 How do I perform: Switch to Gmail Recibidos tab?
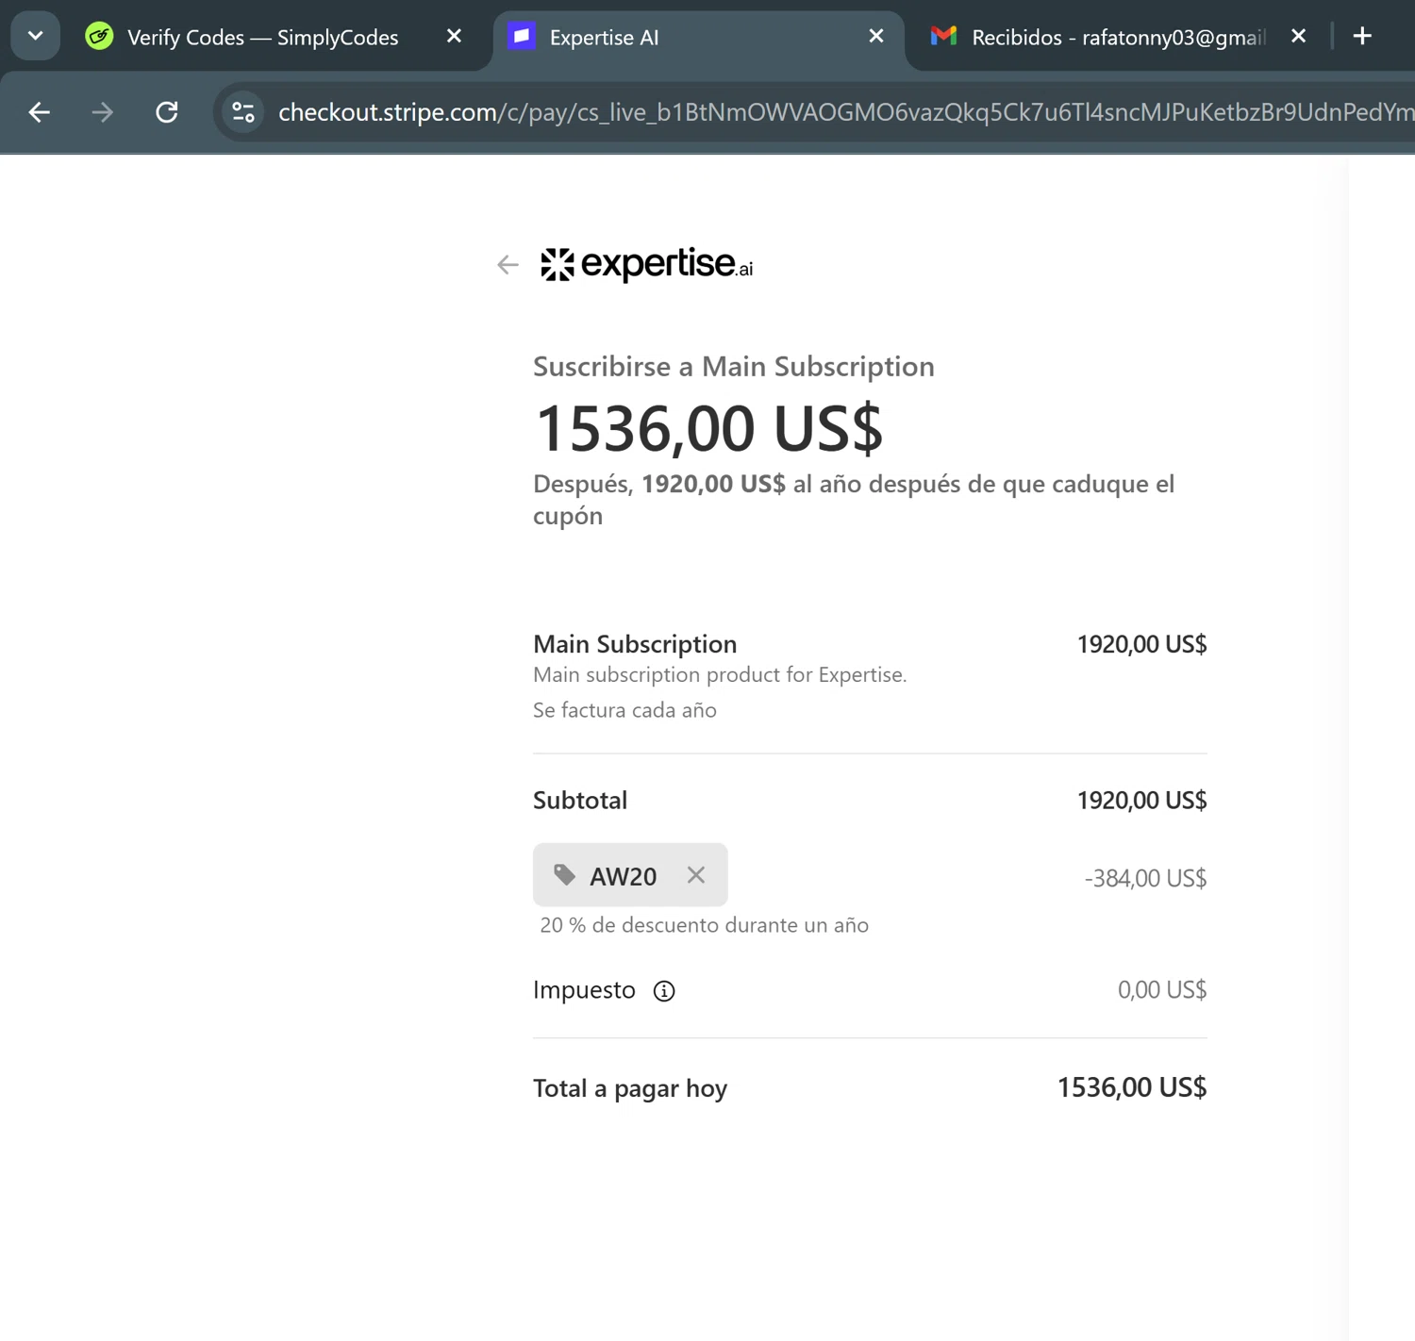(1118, 38)
